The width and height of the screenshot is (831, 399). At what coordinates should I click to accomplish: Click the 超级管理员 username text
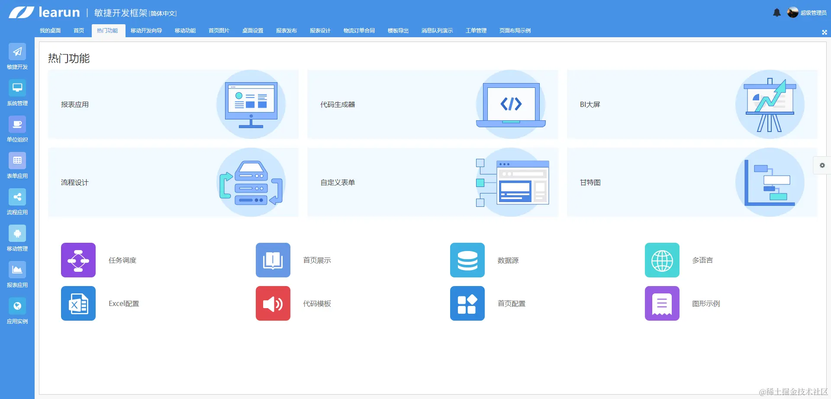[x=813, y=13]
